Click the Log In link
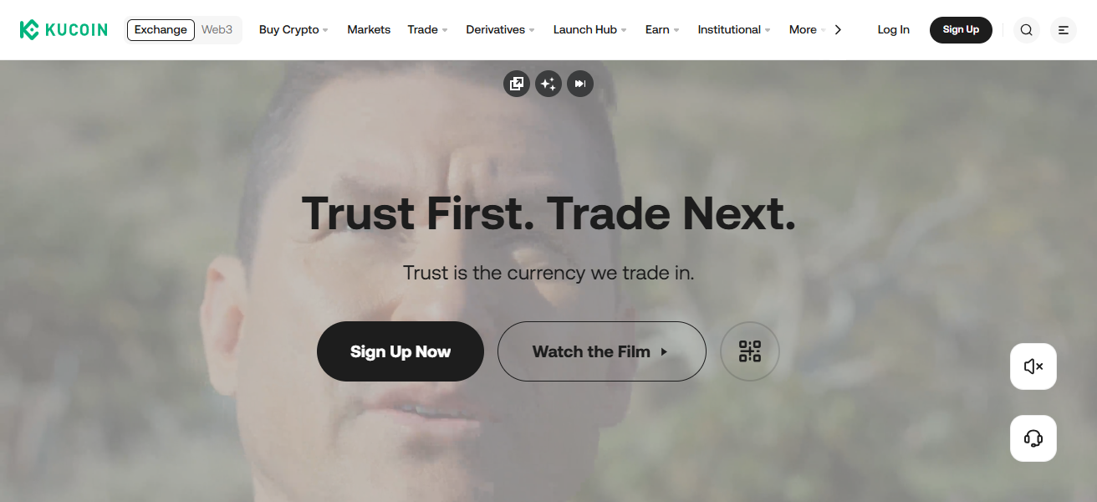Viewport: 1097px width, 502px height. pos(893,30)
